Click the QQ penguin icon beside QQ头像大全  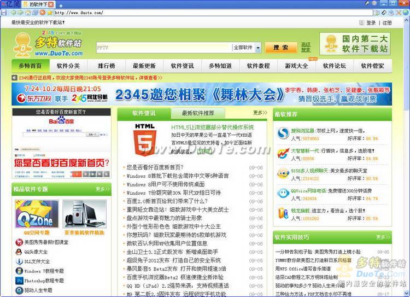click(19, 252)
